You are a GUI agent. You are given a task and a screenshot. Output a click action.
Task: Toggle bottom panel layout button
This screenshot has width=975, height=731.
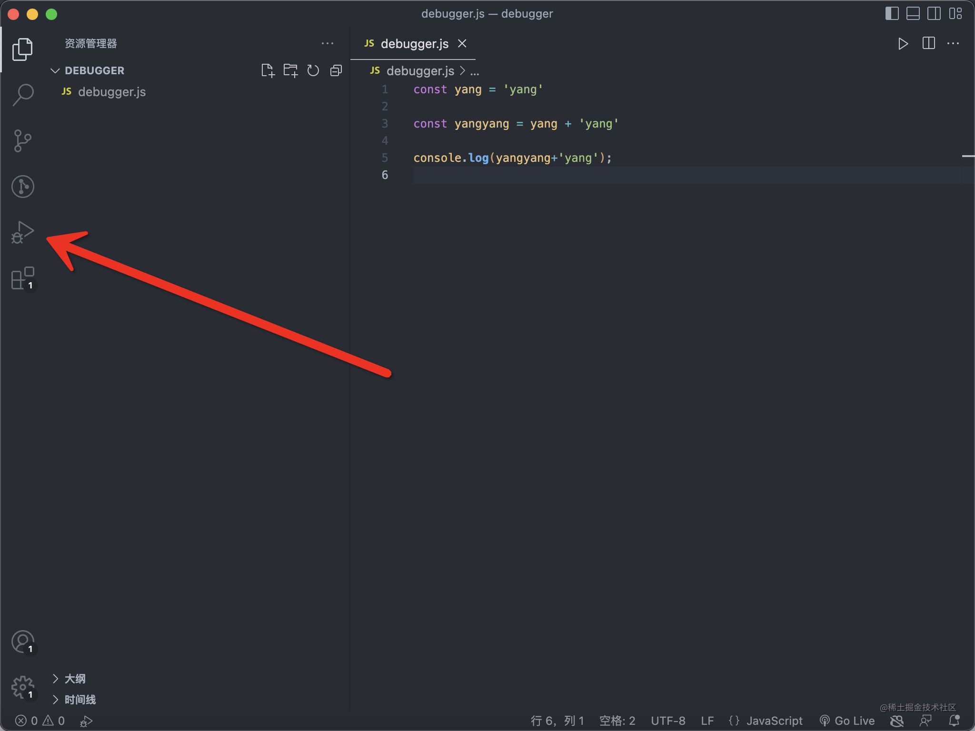pos(913,13)
